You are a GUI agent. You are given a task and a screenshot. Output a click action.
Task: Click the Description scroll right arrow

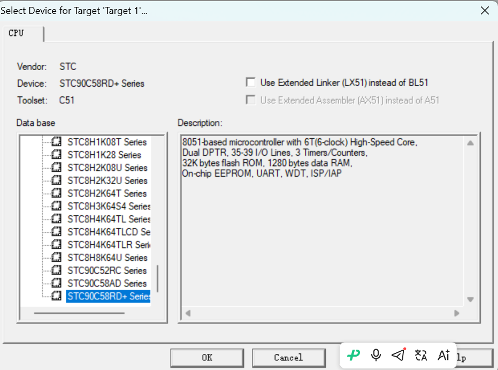457,313
